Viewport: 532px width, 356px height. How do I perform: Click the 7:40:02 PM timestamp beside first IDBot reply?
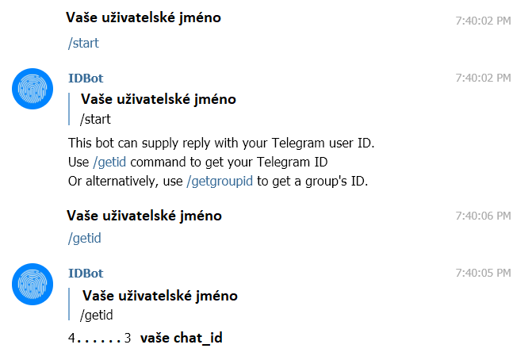(483, 78)
